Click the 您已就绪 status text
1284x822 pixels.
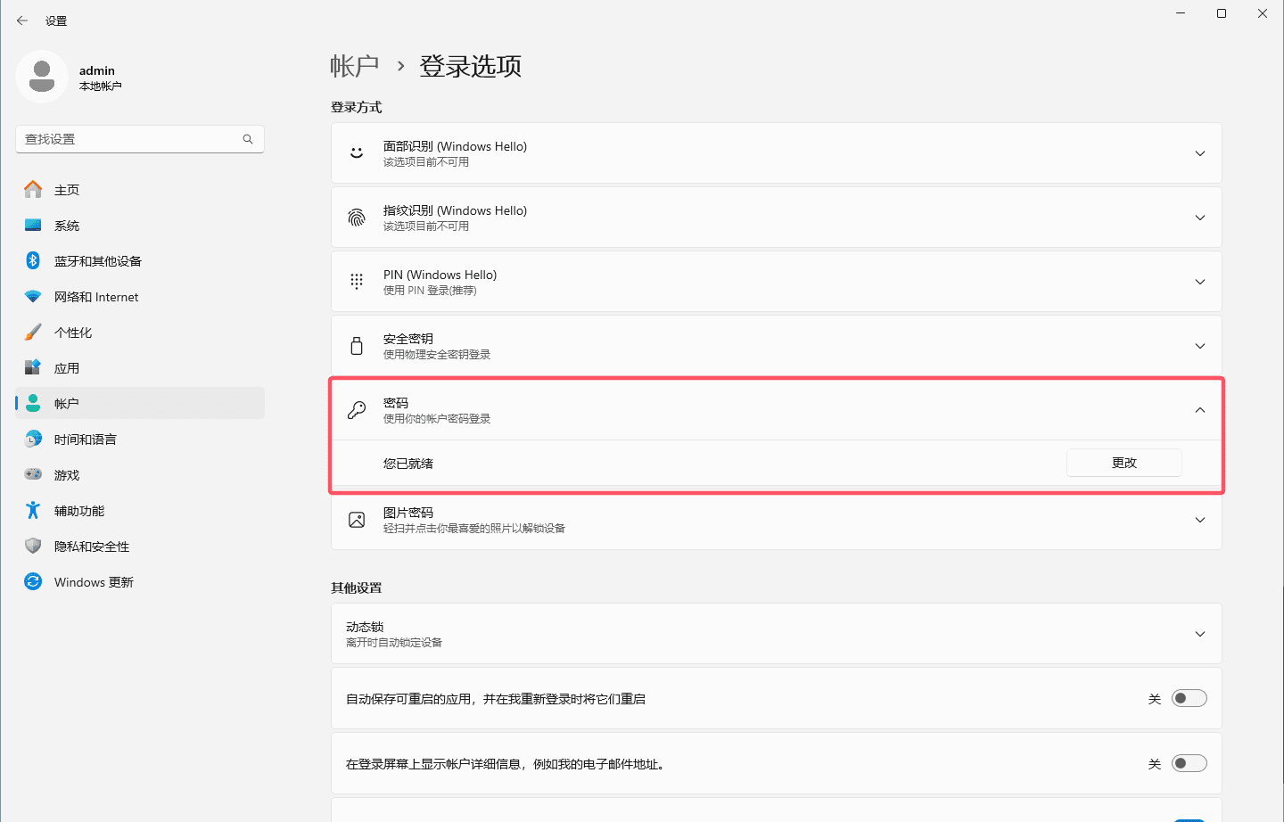[408, 464]
